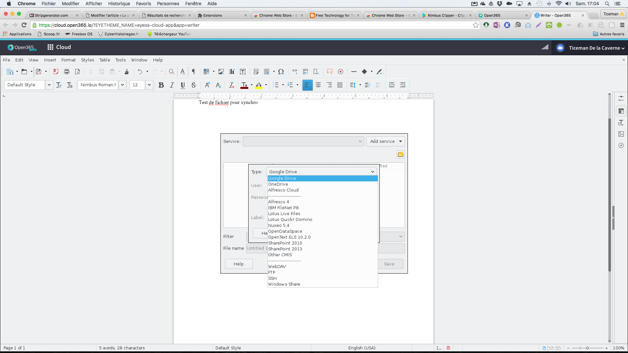Viewport: 628px width, 353px height.
Task: Click the Undo arrow icon
Action: [x=140, y=72]
